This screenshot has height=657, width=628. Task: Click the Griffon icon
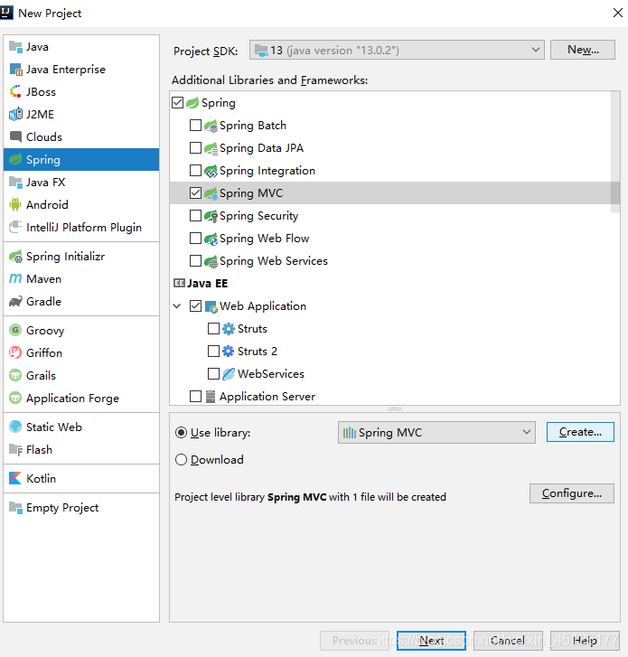[x=15, y=352]
